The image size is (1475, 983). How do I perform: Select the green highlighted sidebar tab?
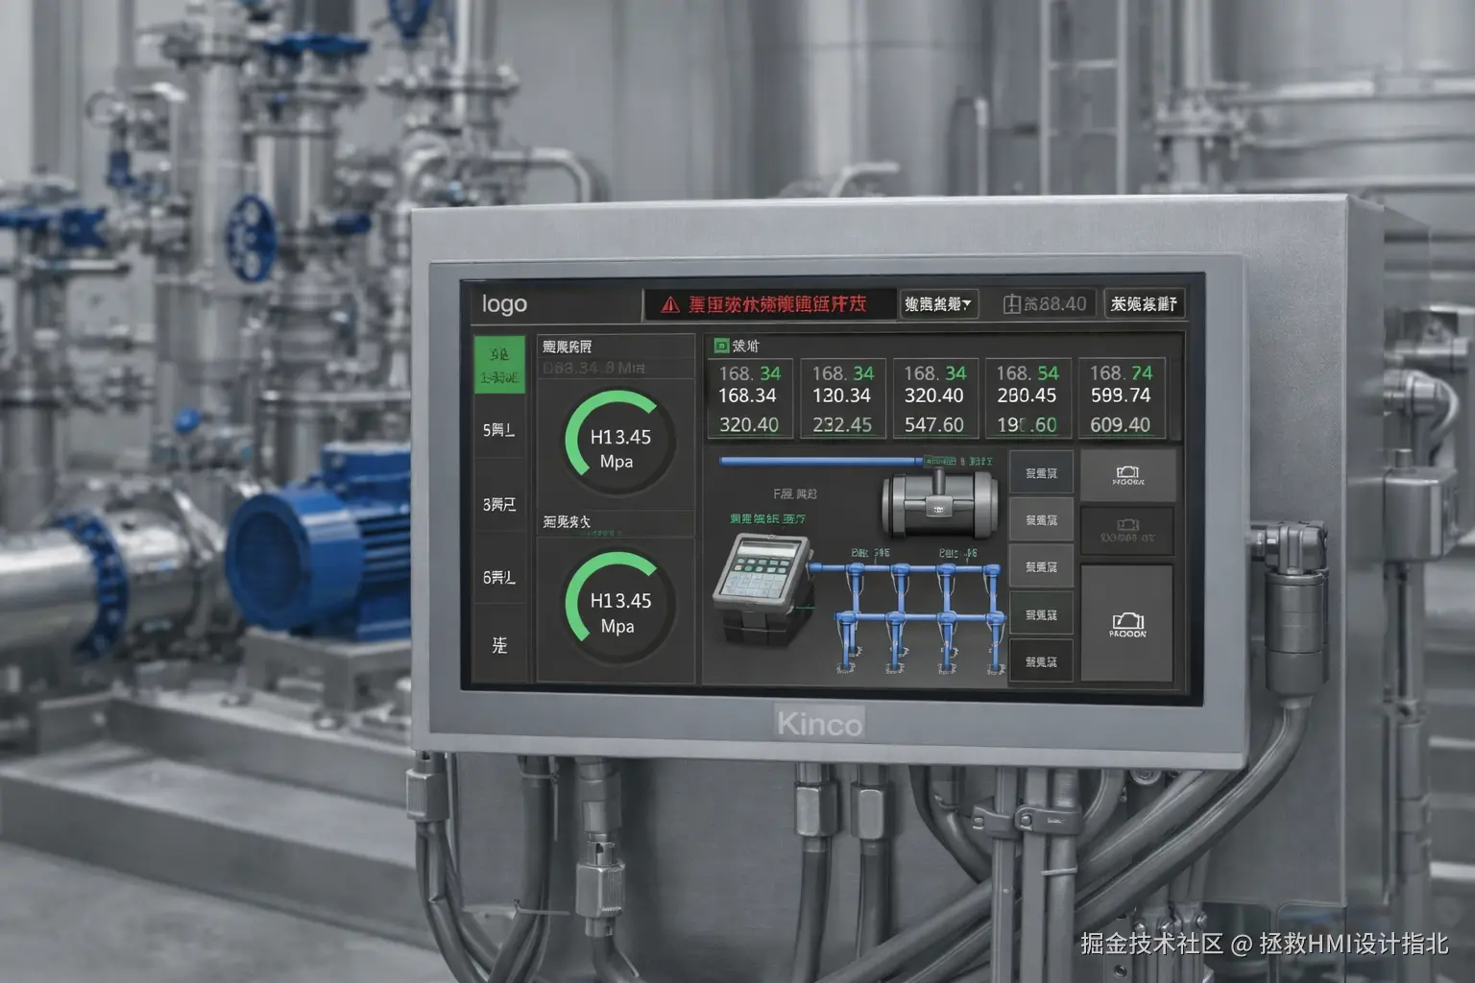(x=499, y=365)
